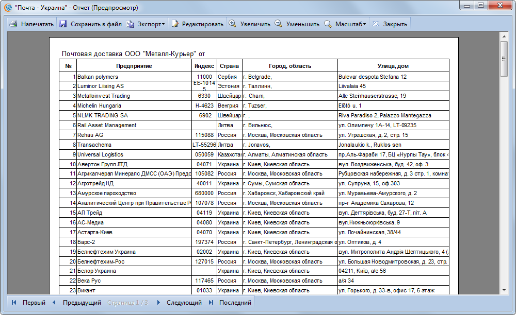
Task: Click the pencil Редактировать icon
Action: pos(175,24)
